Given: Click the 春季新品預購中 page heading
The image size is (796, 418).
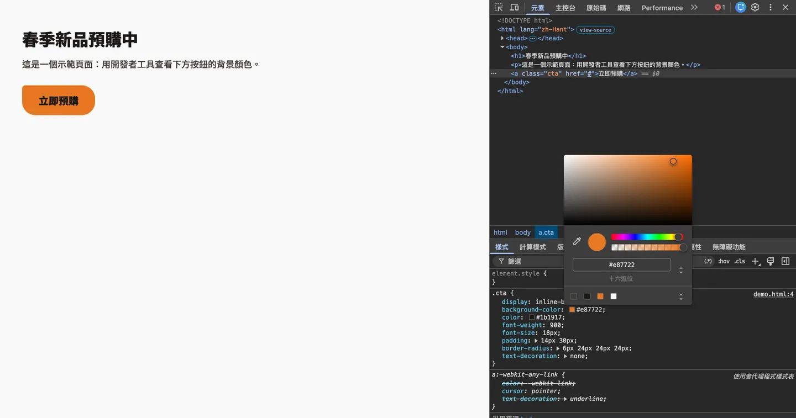Looking at the screenshot, I should point(80,40).
